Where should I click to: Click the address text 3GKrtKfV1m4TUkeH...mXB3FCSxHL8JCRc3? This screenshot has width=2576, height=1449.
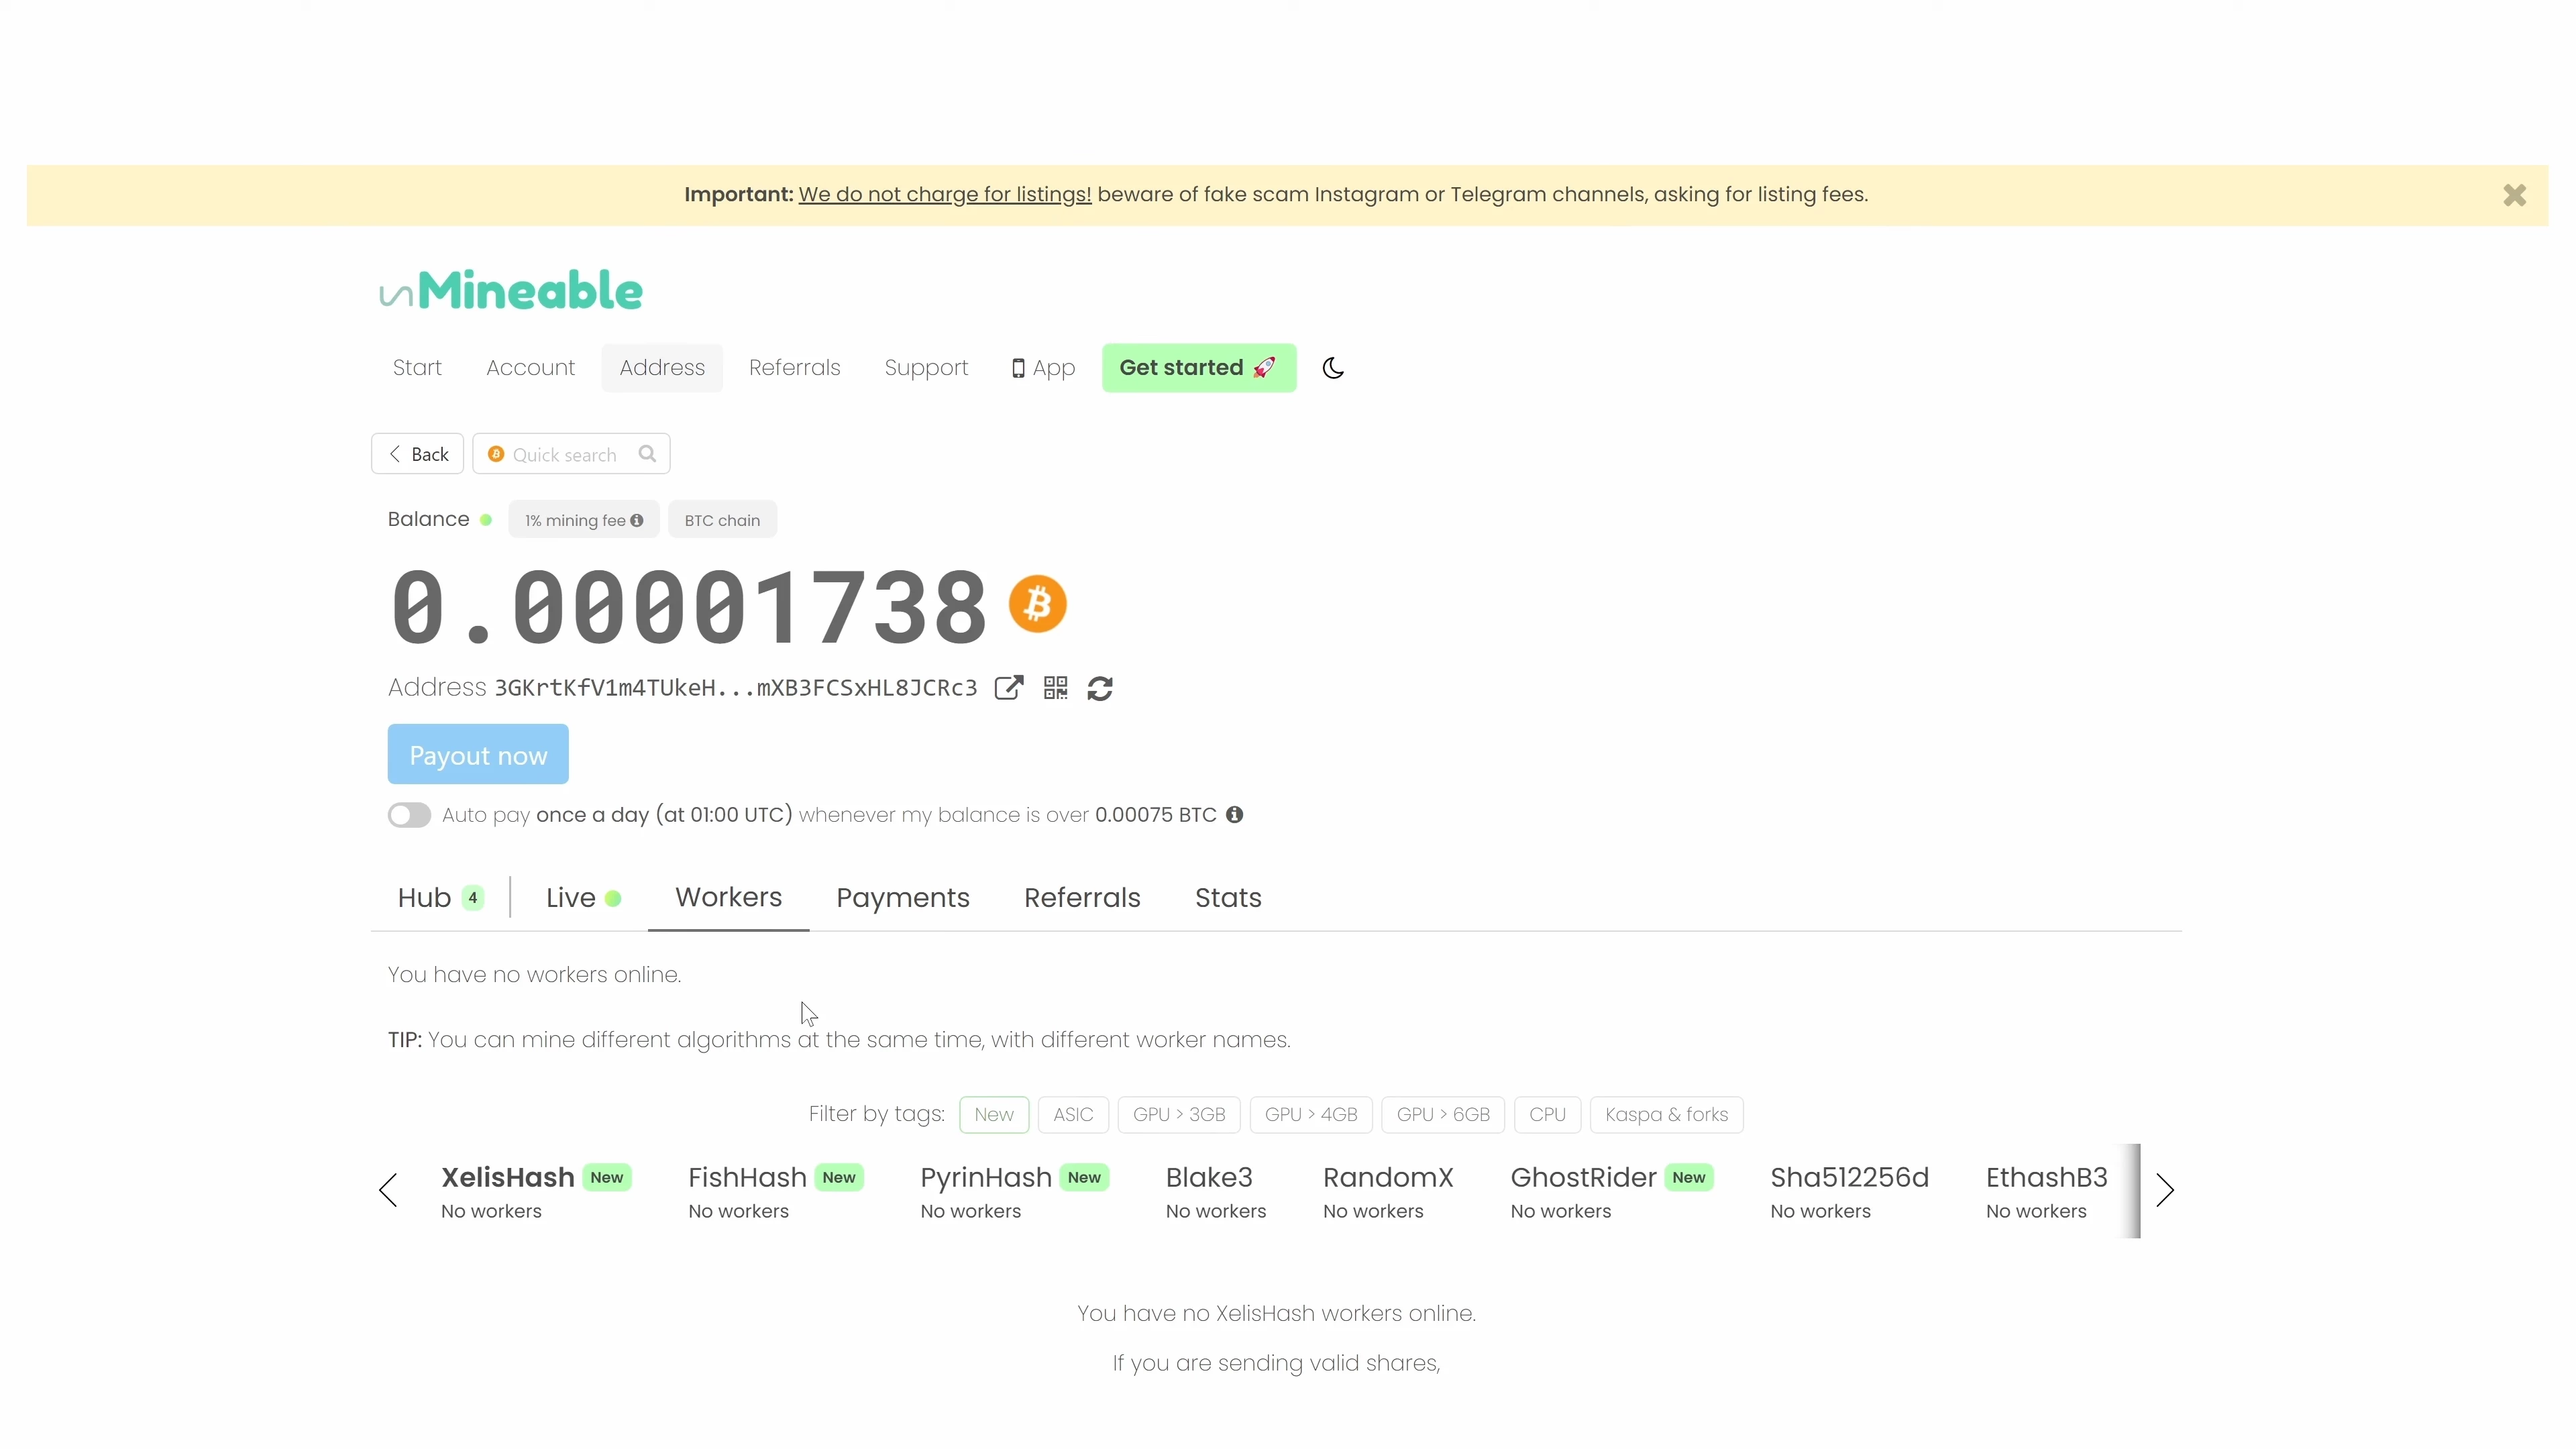(735, 688)
